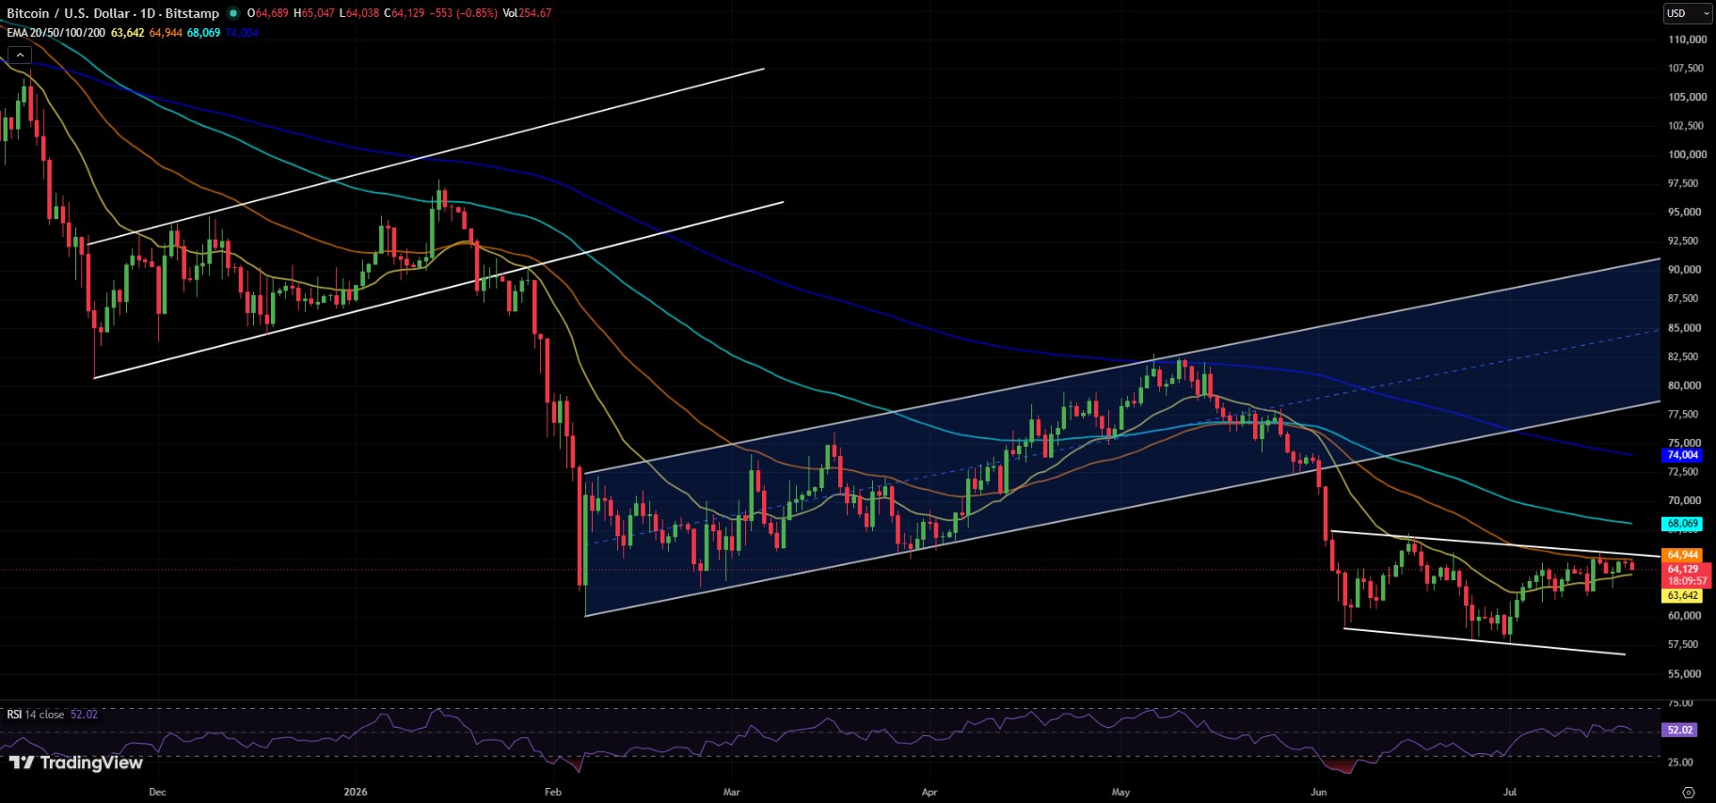Click the orange 64,944 price axis tag

pos(1683,555)
